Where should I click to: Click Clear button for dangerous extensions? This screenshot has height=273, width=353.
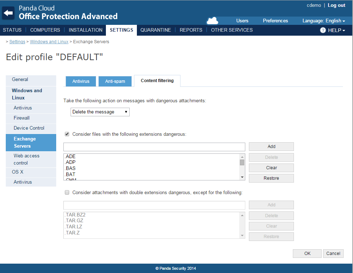click(271, 168)
